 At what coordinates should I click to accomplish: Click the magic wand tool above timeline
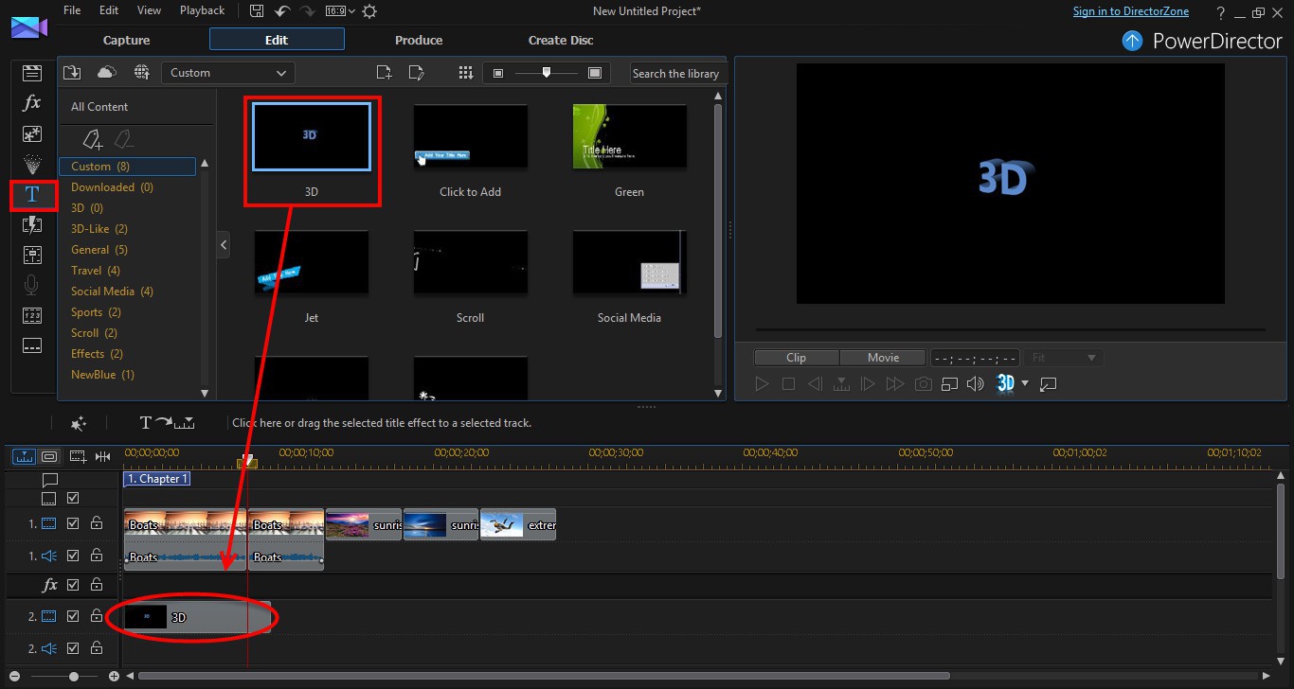[79, 423]
